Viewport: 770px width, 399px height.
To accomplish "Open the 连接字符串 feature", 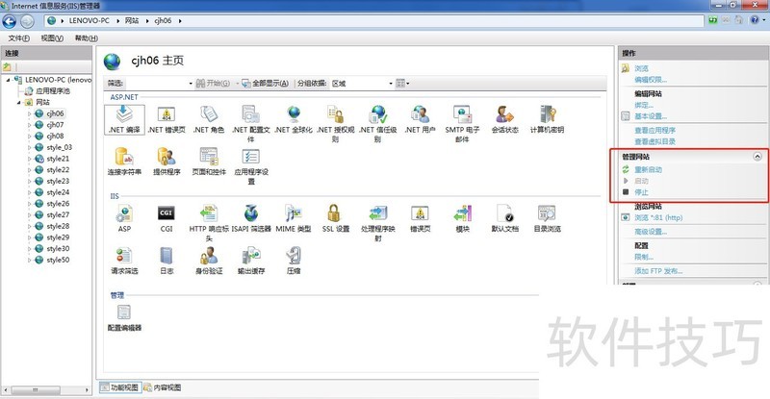I will (x=124, y=162).
